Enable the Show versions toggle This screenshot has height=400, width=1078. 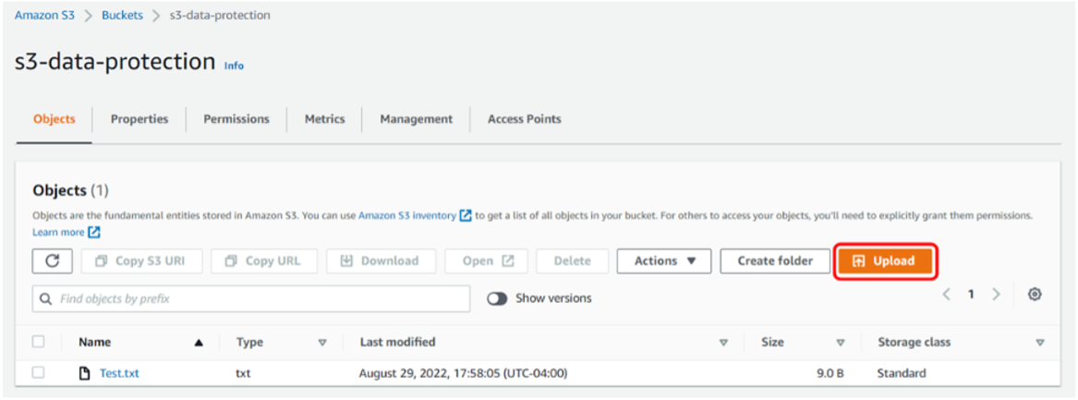click(497, 298)
